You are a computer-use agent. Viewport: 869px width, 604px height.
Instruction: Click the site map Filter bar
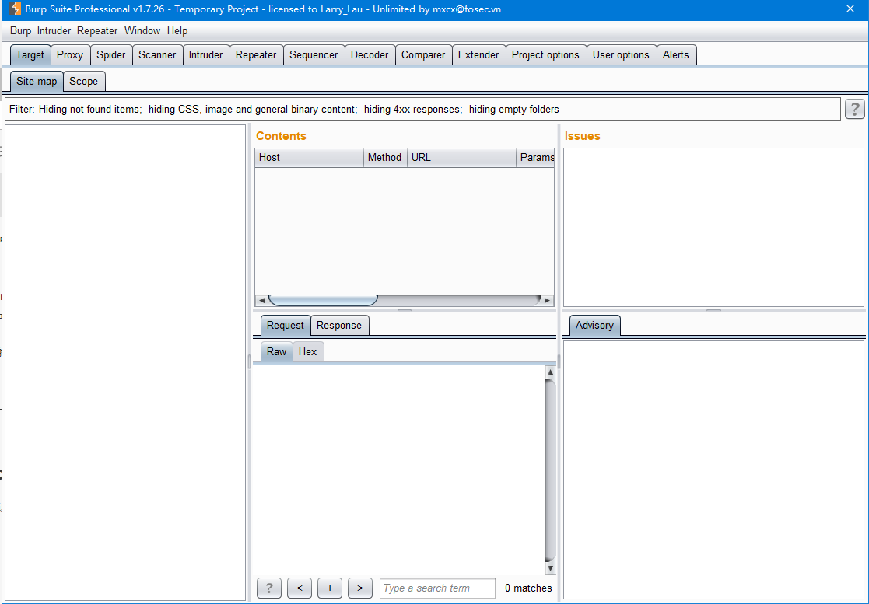click(x=422, y=110)
